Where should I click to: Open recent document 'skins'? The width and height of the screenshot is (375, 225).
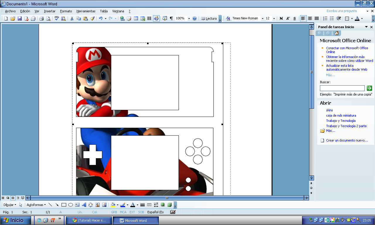(330, 110)
